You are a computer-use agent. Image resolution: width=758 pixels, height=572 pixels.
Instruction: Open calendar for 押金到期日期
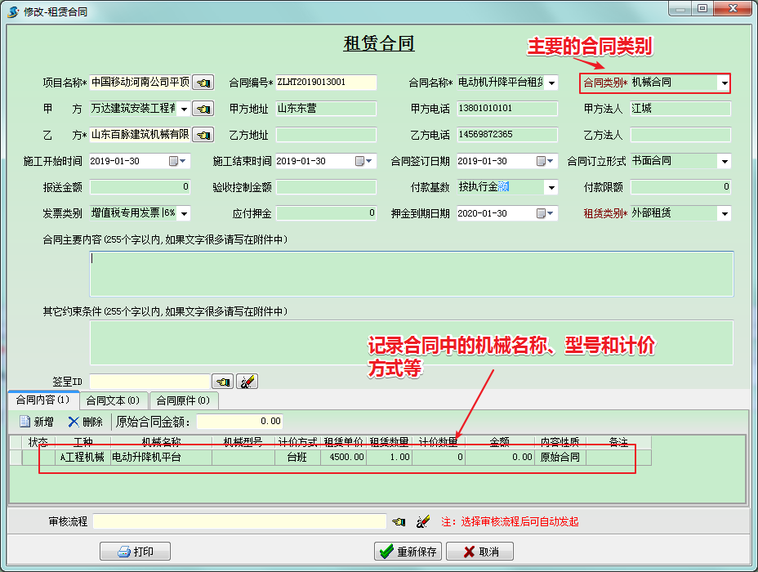545,213
